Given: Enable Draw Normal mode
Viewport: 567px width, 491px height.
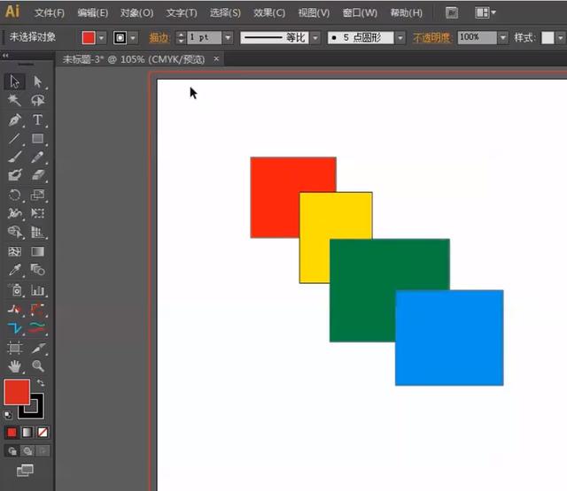Looking at the screenshot, I should (x=12, y=451).
